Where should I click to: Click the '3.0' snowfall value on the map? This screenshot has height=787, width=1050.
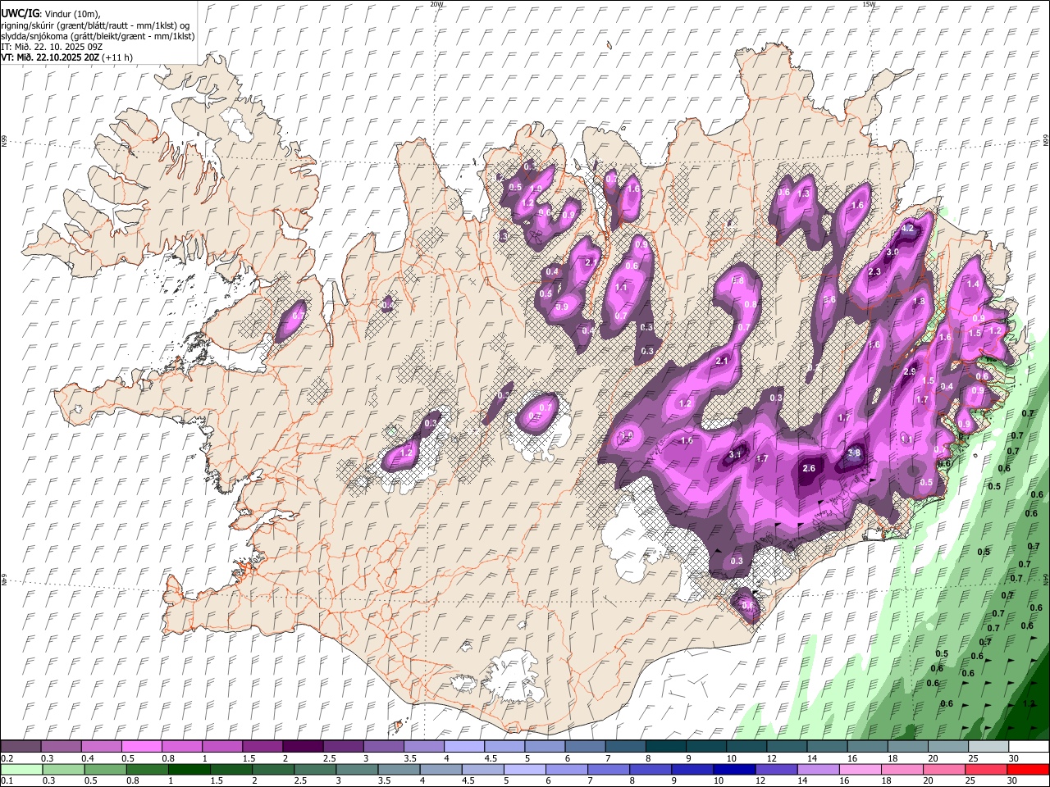(x=892, y=252)
